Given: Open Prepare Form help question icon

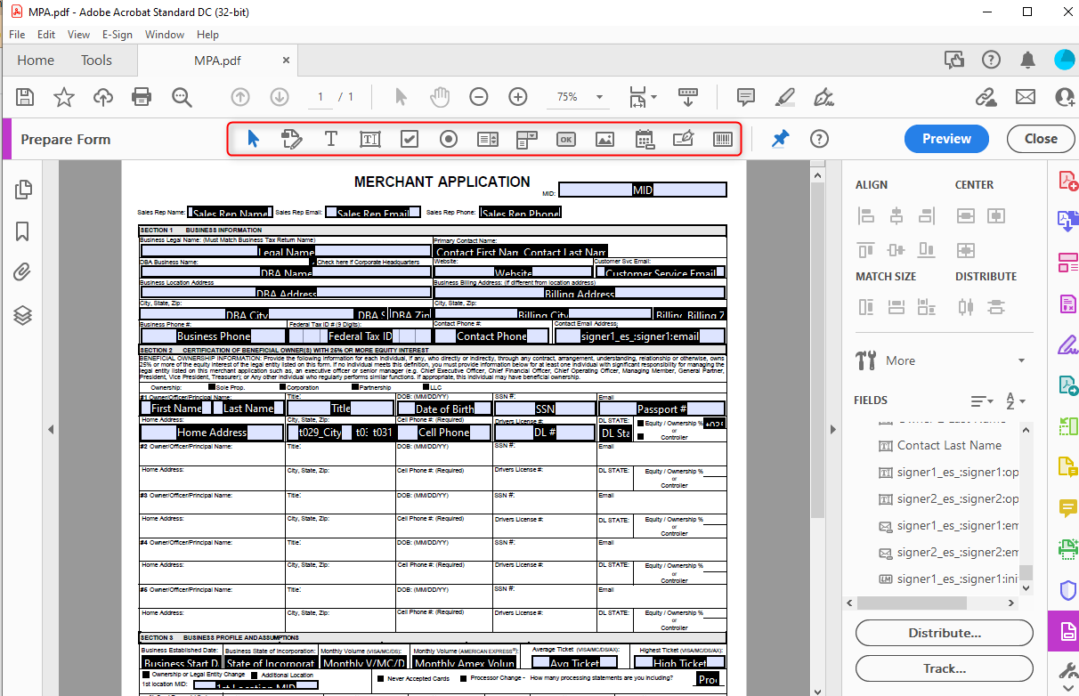Looking at the screenshot, I should pyautogui.click(x=819, y=139).
